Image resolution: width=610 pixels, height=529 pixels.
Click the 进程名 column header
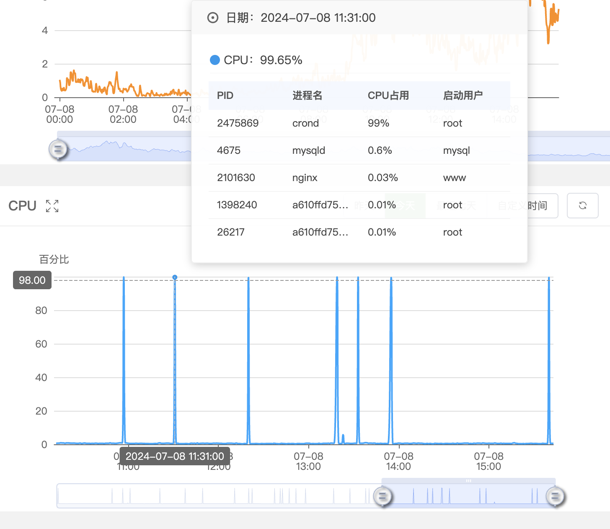click(x=307, y=96)
